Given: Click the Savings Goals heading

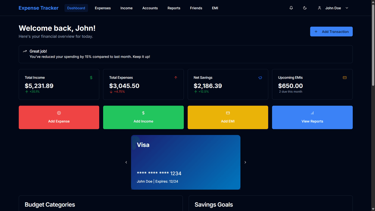Looking at the screenshot, I should click(x=214, y=204).
